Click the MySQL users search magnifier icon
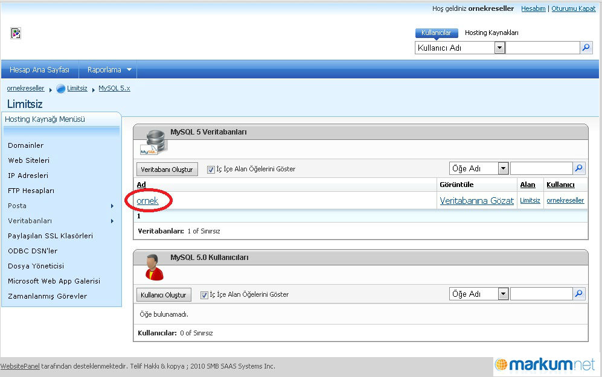Screen dimensions: 602x377 point(579,294)
